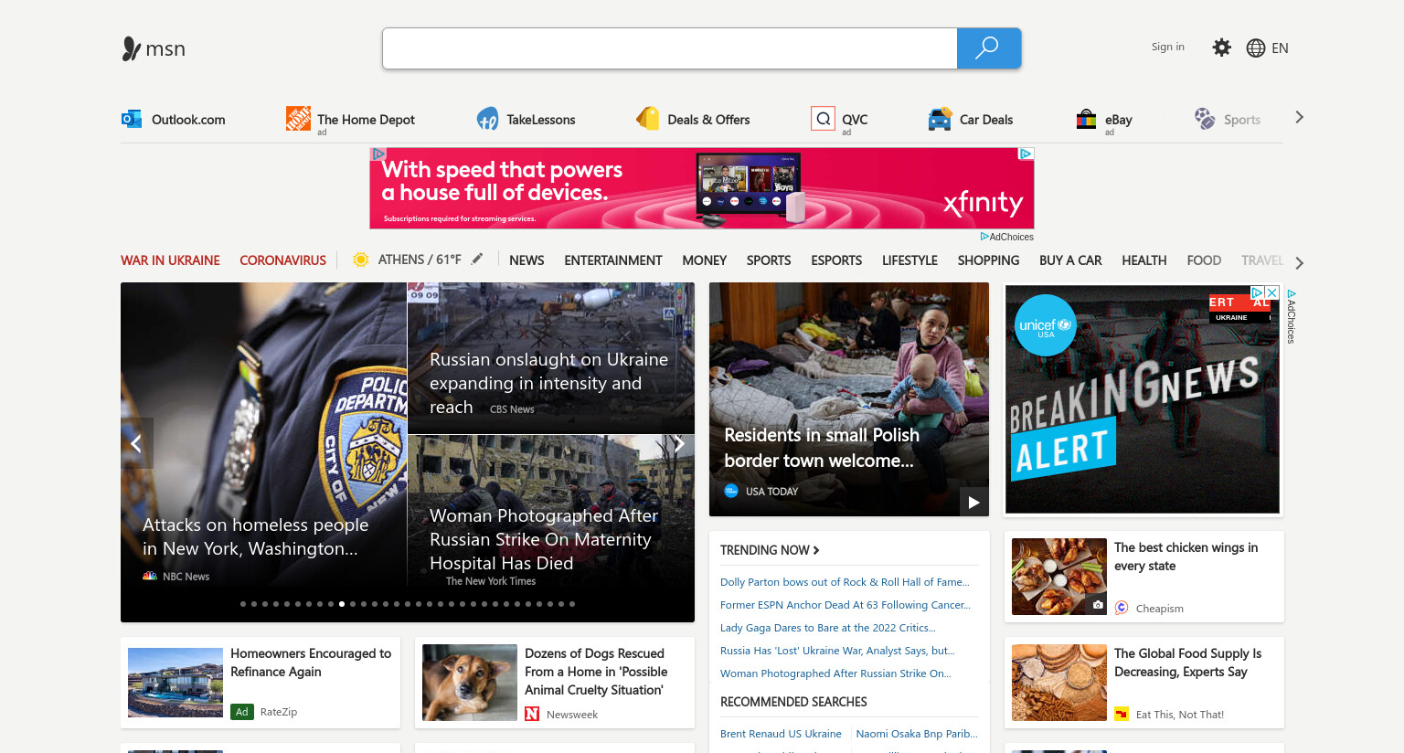
Task: Click inside the search text box
Action: coord(670,48)
